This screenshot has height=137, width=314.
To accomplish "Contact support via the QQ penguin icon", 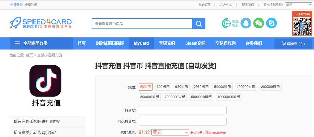I will [x=246, y=23].
